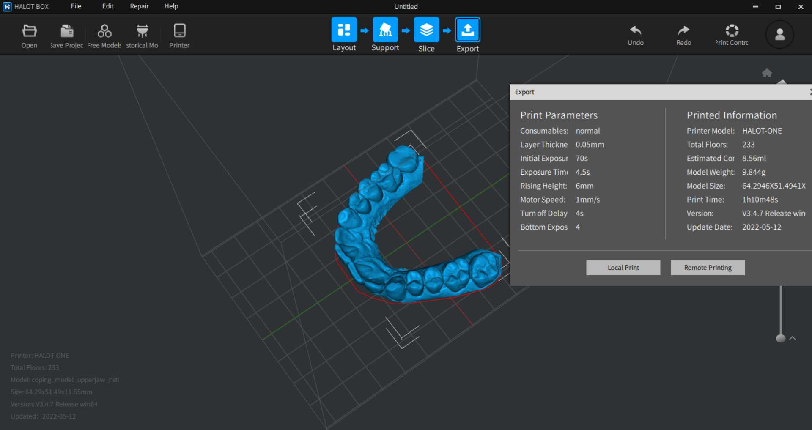Open Historical Models
Image resolution: width=812 pixels, height=430 pixels.
142,35
